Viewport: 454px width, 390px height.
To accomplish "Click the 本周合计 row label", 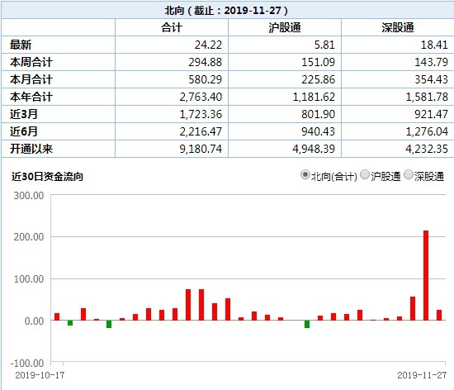I will [x=31, y=62].
